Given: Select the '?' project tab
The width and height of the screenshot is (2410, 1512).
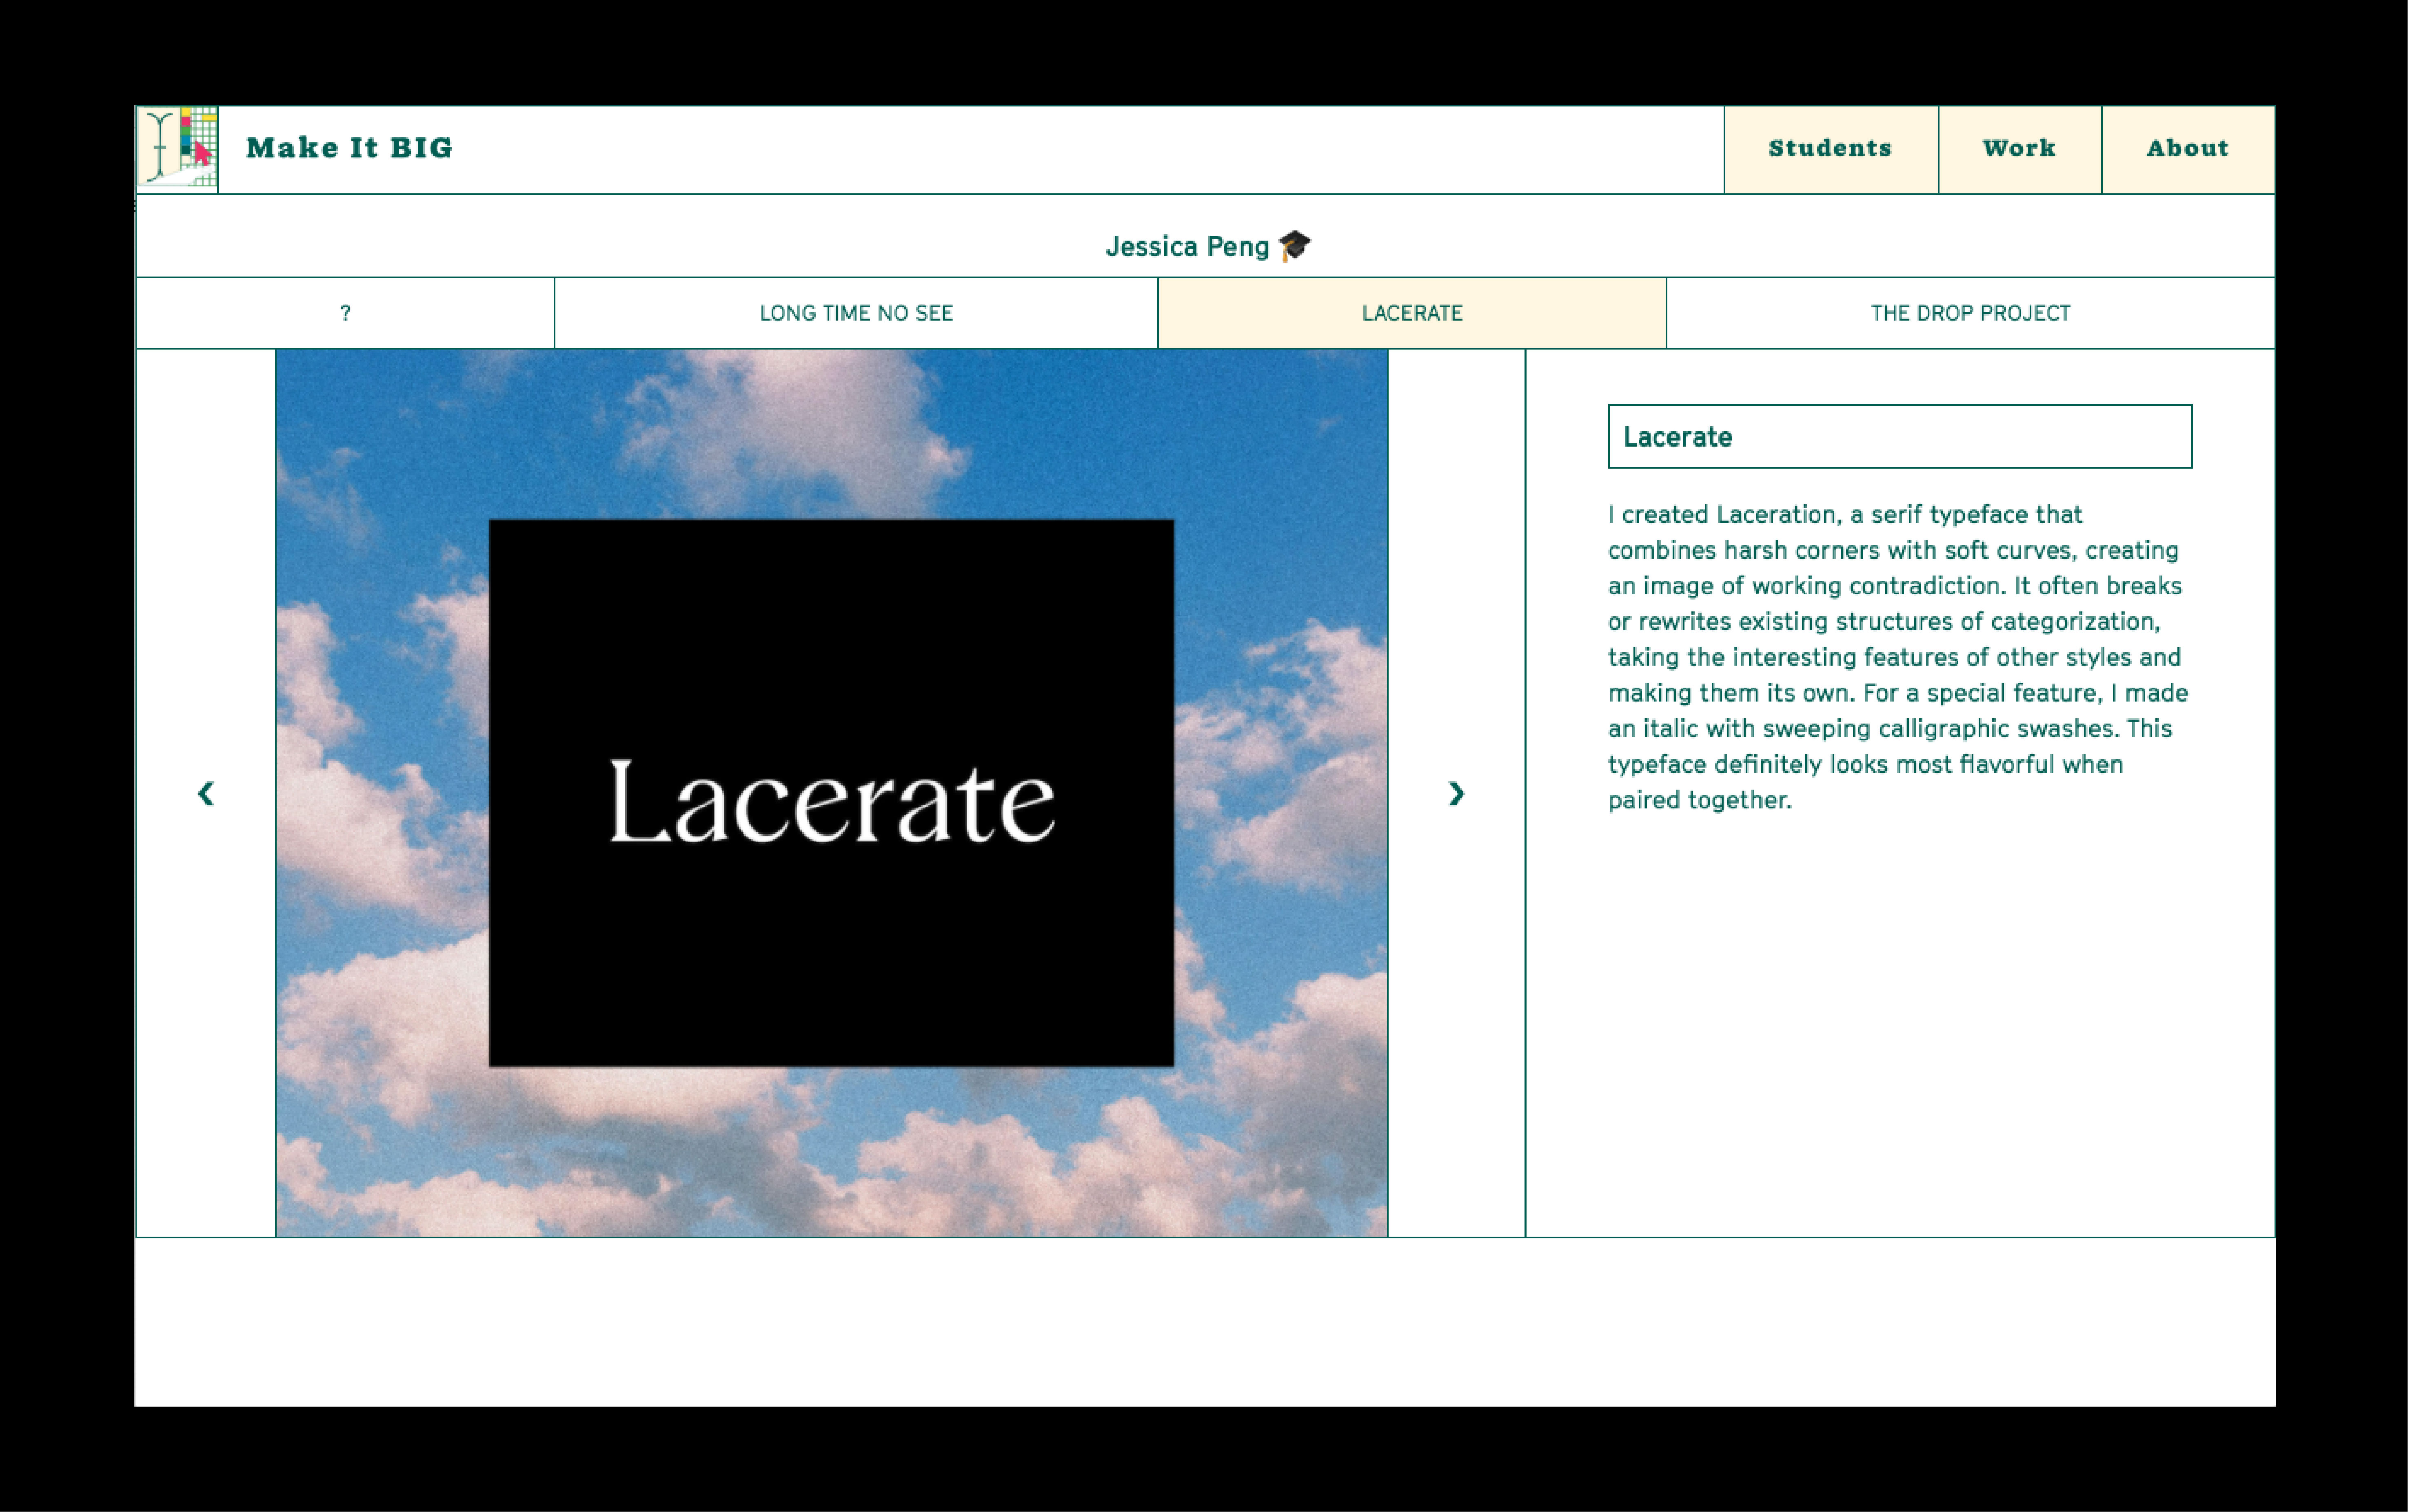Looking at the screenshot, I should [x=345, y=313].
